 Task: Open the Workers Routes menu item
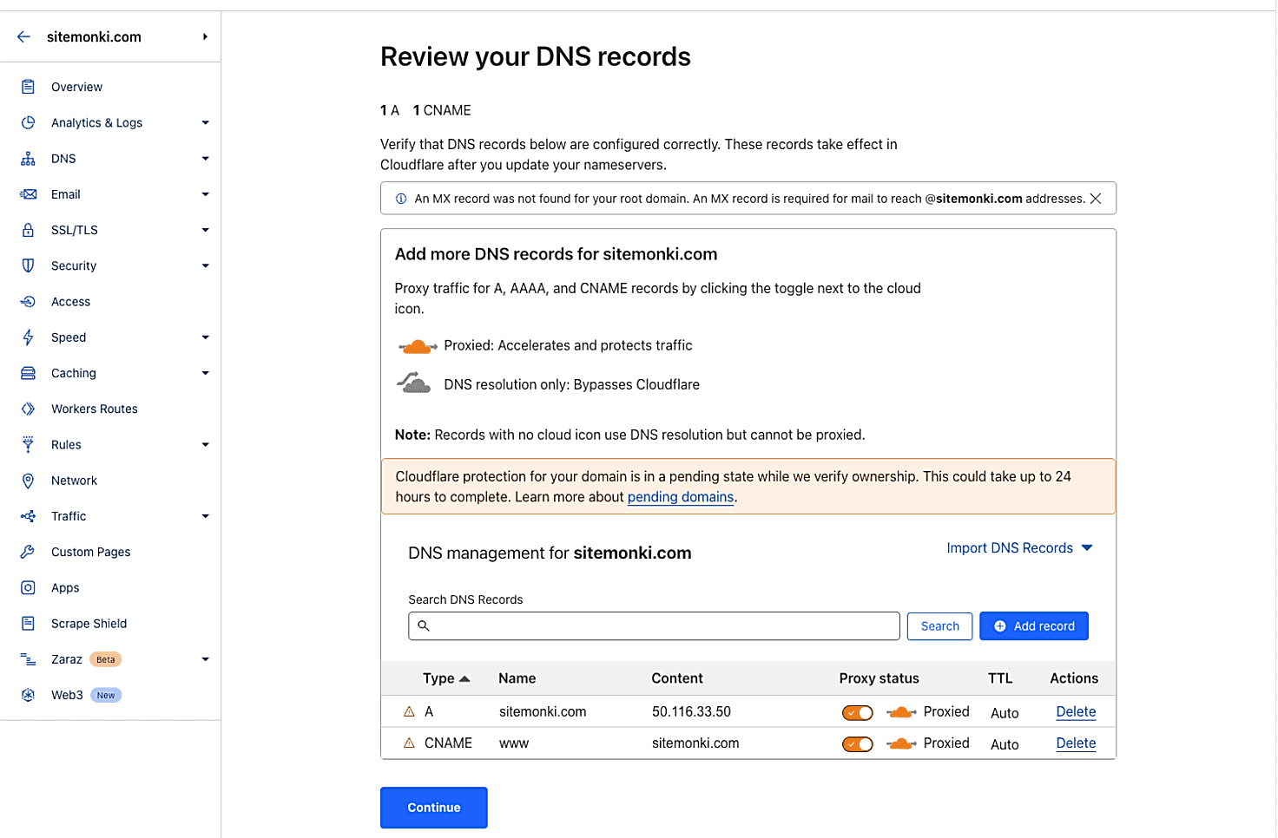click(94, 409)
